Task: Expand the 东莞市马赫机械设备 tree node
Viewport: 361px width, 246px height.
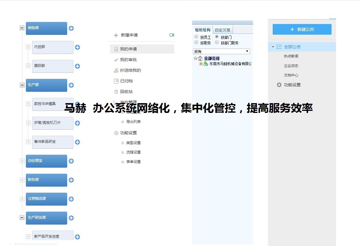Action: [201, 64]
